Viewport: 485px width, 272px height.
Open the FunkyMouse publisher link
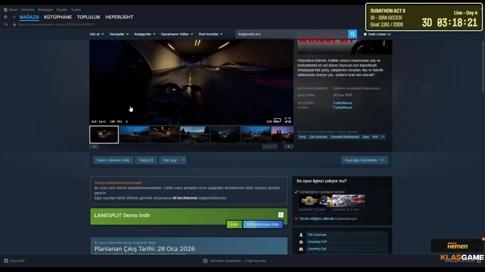click(343, 107)
